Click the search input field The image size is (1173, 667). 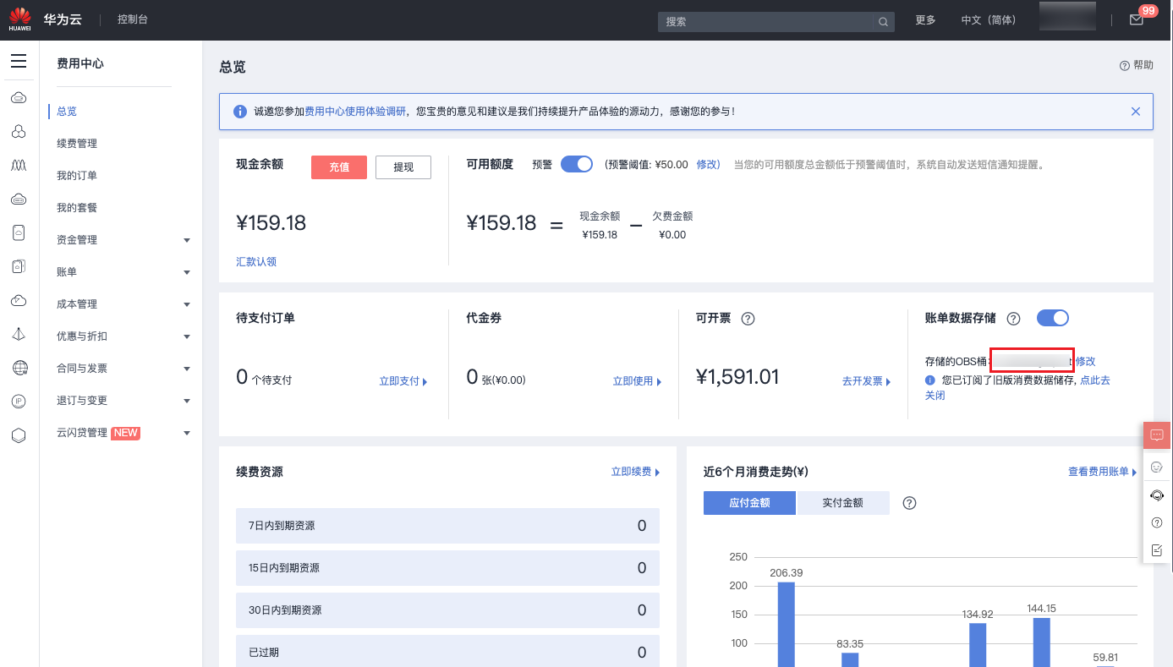click(x=766, y=22)
